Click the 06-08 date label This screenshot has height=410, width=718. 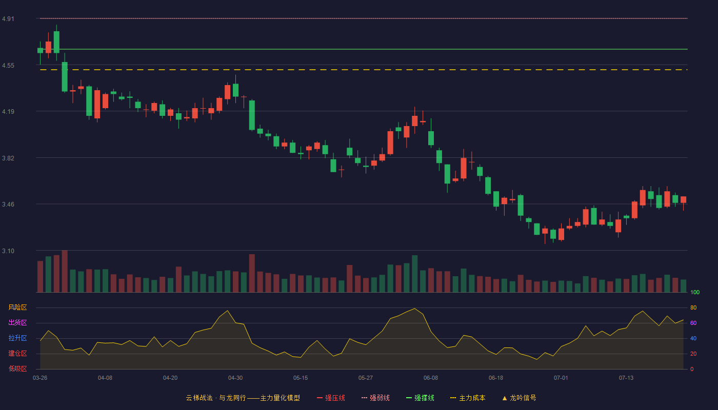431,378
